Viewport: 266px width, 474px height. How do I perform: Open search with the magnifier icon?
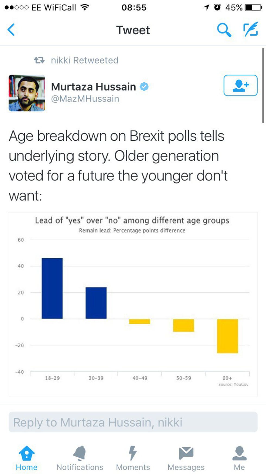point(224,30)
